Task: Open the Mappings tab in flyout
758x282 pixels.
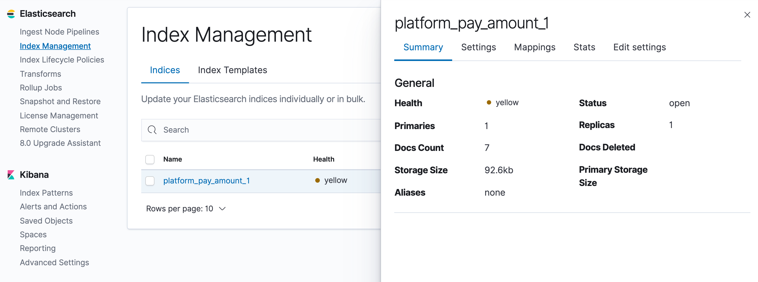Action: coord(534,47)
